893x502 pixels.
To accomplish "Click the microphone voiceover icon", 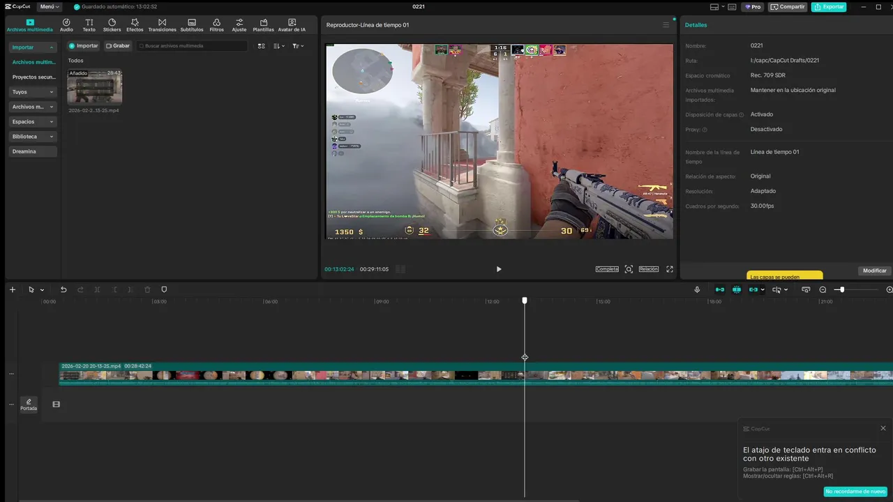I will 697,289.
